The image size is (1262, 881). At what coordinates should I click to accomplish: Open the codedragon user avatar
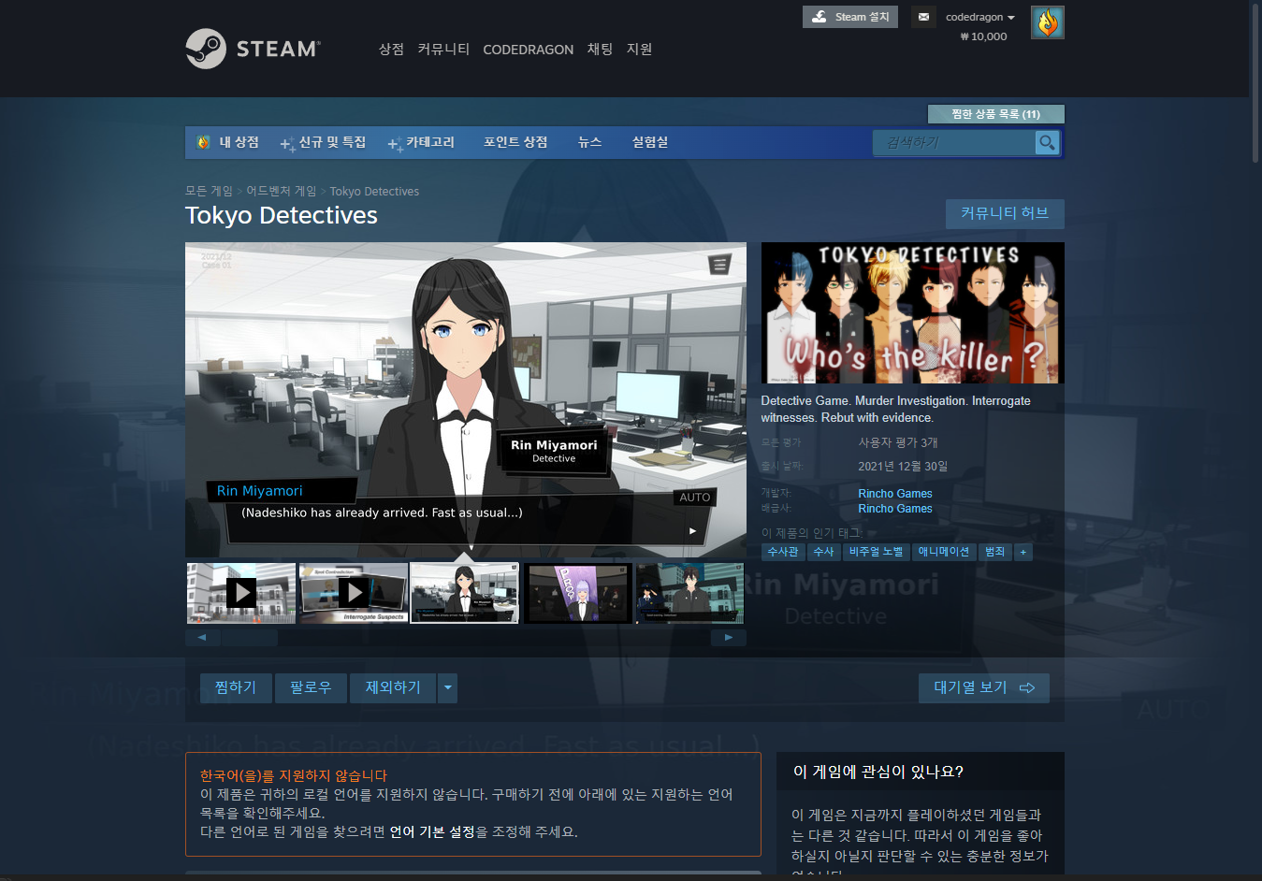[x=1047, y=22]
